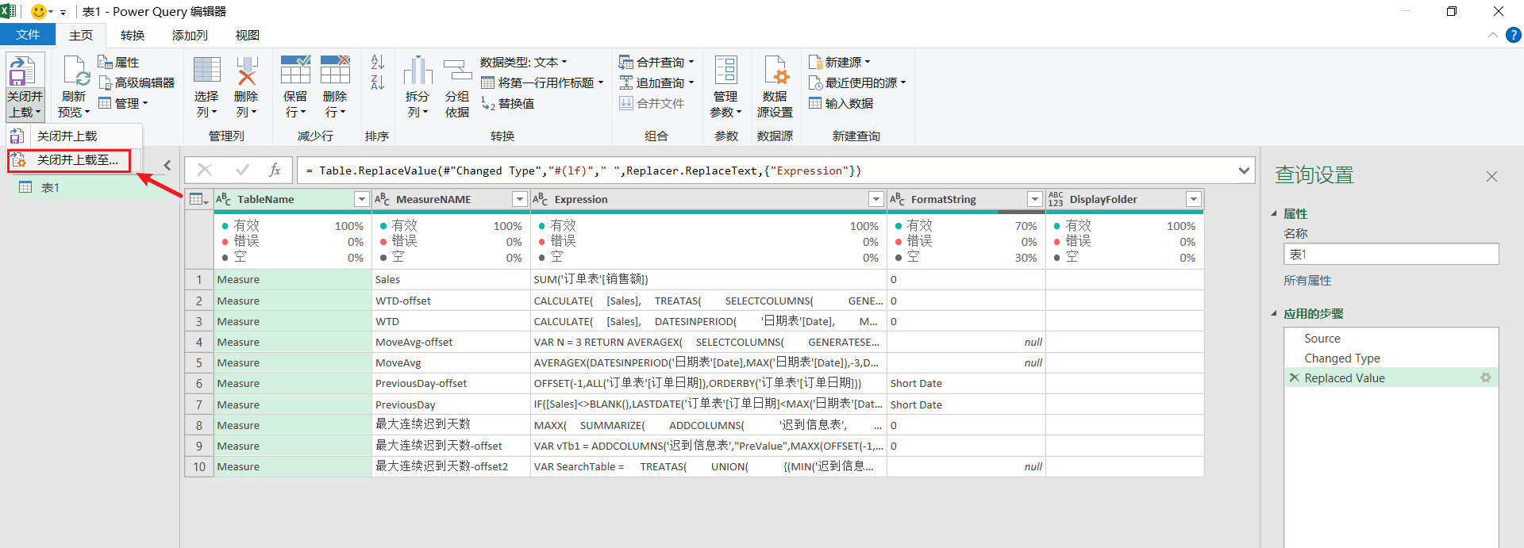Open the FormatString column filter dropdown
The width and height of the screenshot is (1524, 548).
(x=1035, y=200)
